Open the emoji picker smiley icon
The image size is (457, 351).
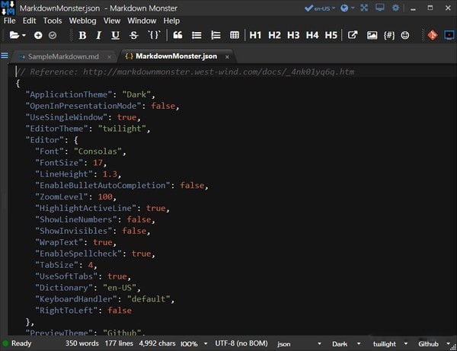point(405,35)
